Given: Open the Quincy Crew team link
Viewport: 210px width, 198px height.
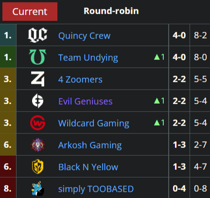Looking at the screenshot, I should tap(84, 36).
